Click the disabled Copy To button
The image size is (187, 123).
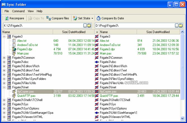coord(36,18)
